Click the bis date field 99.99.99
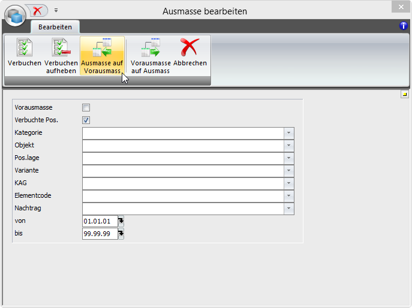Viewport: 412px width, 308px height. click(x=100, y=234)
